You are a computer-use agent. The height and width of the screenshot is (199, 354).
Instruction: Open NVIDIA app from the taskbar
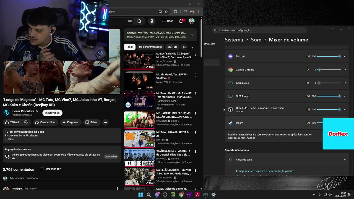(173, 195)
